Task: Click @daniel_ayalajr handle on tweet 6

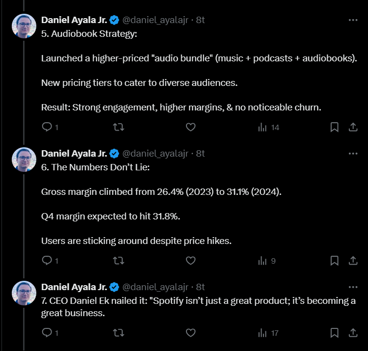Action: pos(157,154)
